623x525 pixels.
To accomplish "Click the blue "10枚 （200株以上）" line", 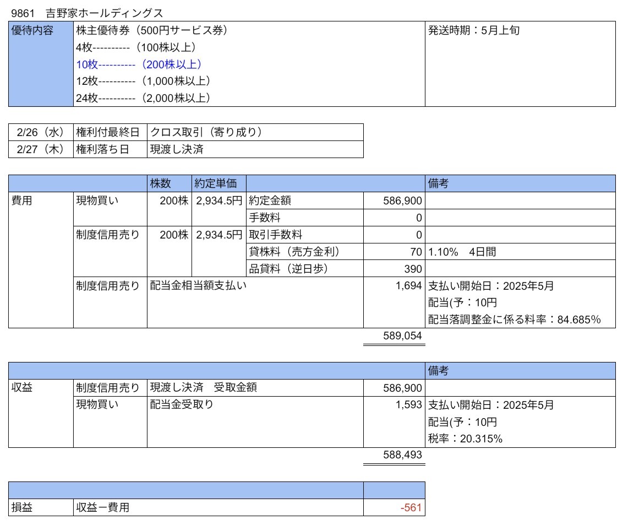I will pos(139,64).
